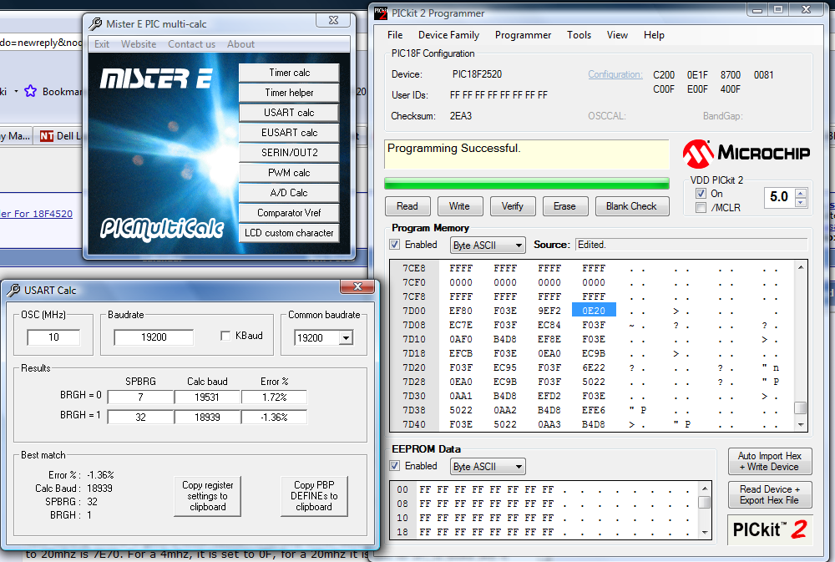The height and width of the screenshot is (562, 835).
Task: Click the browser Bookmarks star icon
Action: (x=30, y=91)
